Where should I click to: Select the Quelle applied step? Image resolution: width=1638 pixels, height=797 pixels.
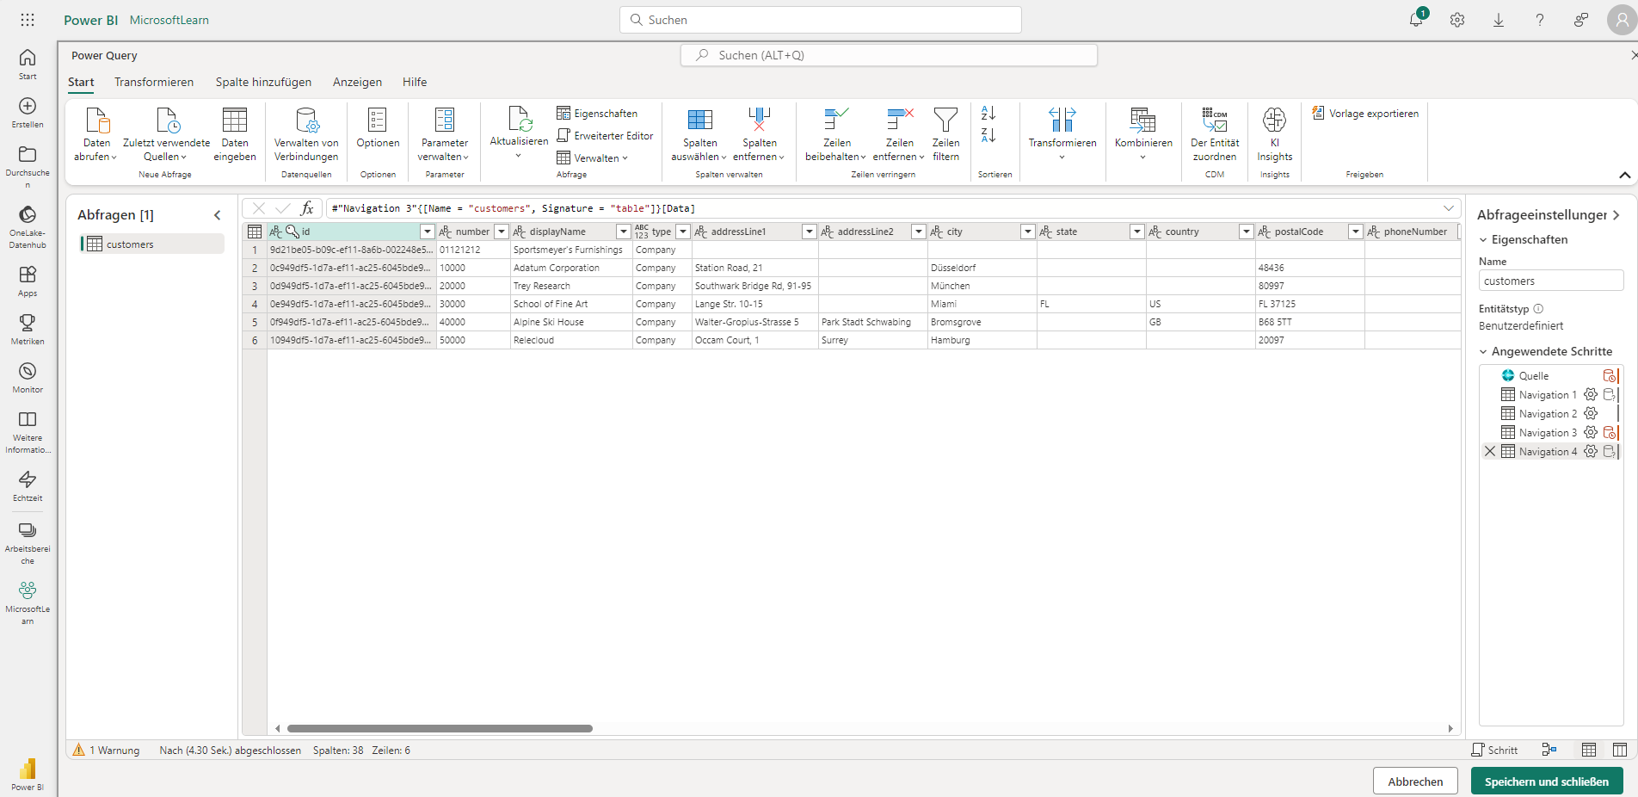click(x=1533, y=376)
